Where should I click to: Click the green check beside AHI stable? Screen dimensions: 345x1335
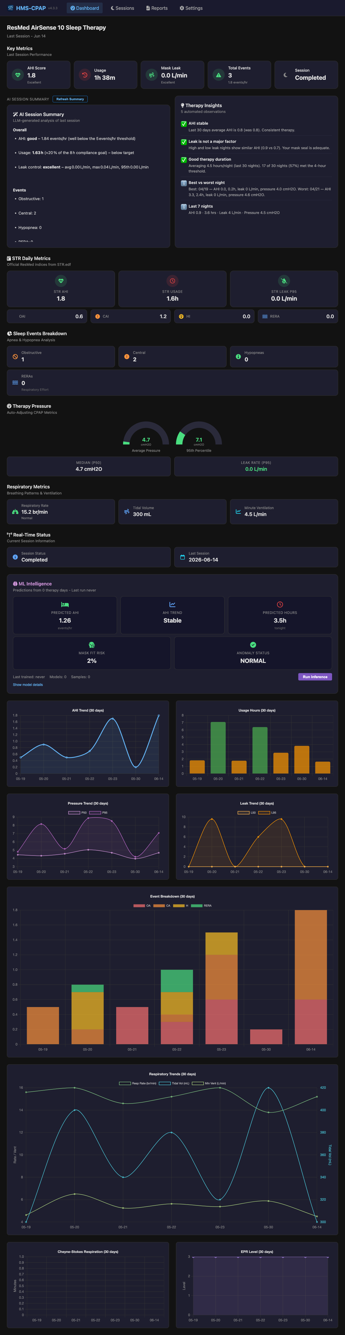pyautogui.click(x=184, y=124)
